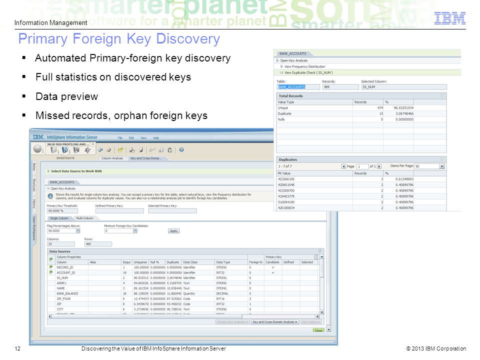Viewport: 480px width, 360px height.
Task: Open the Shortcuts side tab
Action: pyautogui.click(x=34, y=185)
